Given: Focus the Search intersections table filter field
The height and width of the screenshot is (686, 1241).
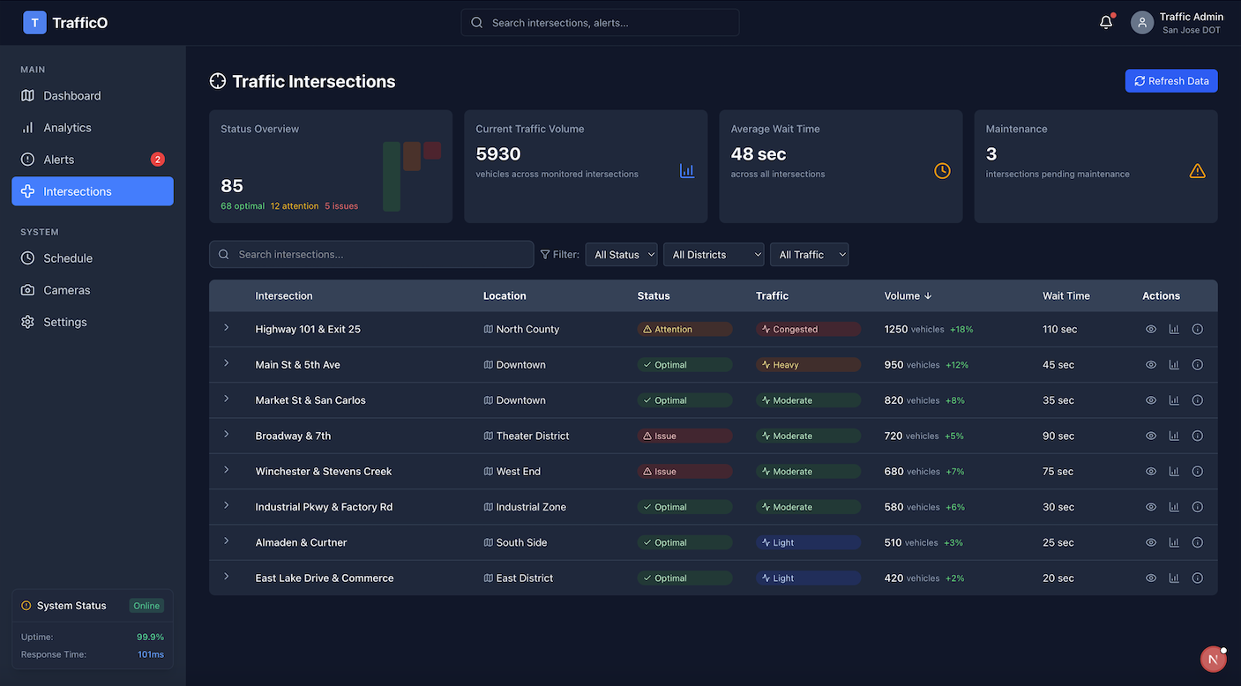Looking at the screenshot, I should point(371,255).
